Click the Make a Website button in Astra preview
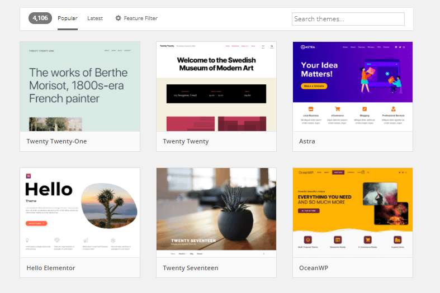This screenshot has height=293, width=440. (314, 86)
